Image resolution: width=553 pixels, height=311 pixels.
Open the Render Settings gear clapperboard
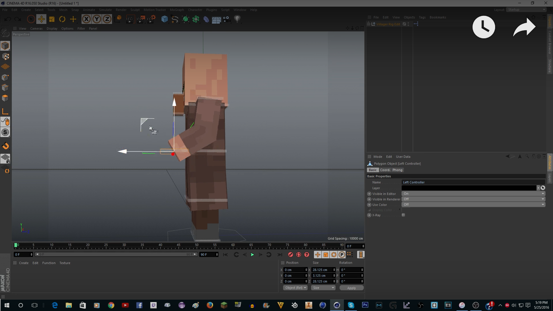tap(151, 19)
